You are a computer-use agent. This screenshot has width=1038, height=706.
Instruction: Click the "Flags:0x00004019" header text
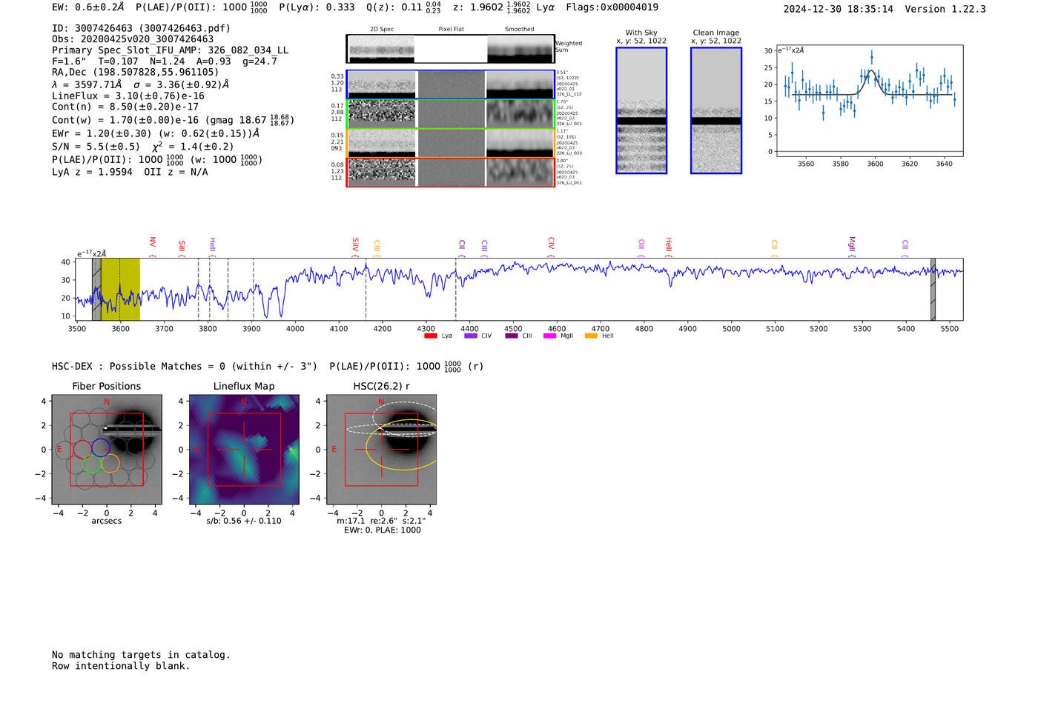pos(612,7)
